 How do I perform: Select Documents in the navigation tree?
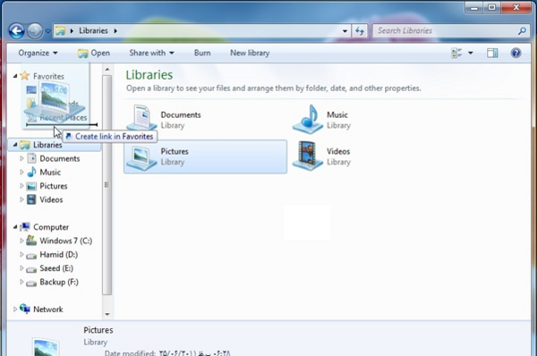(60, 159)
